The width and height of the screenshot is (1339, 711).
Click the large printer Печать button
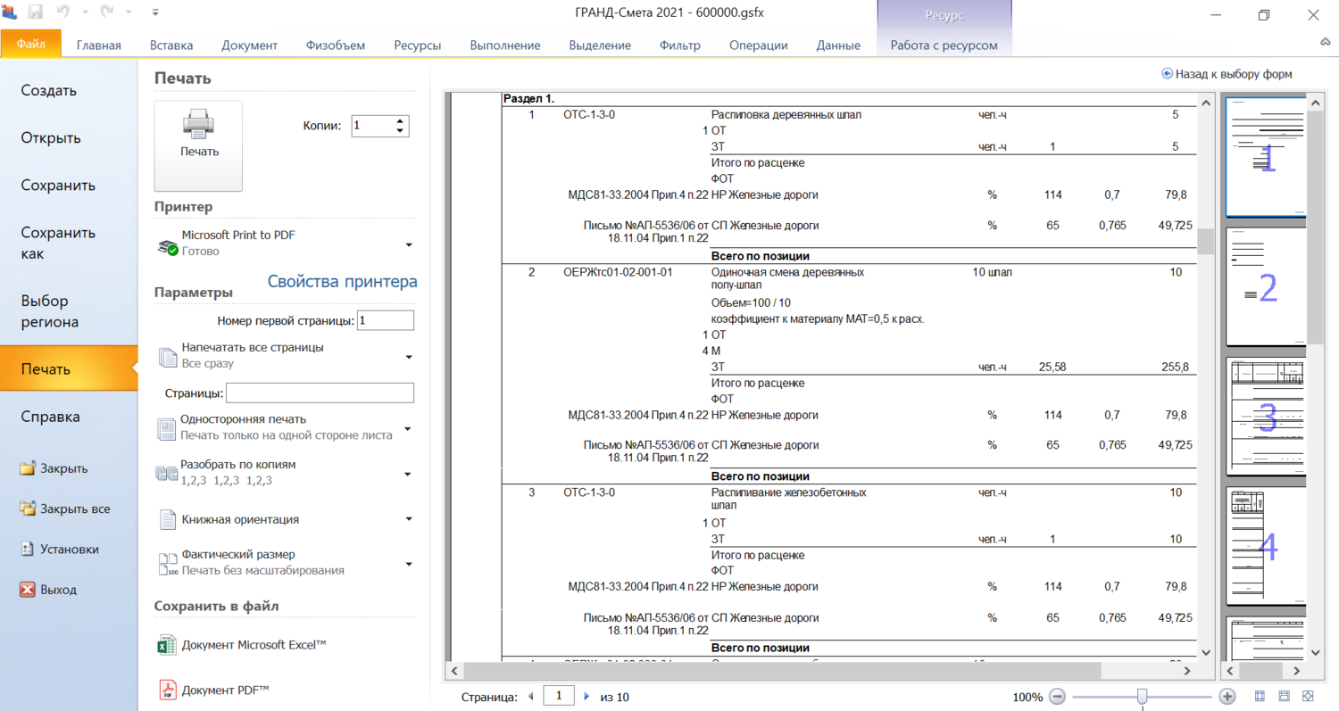198,145
